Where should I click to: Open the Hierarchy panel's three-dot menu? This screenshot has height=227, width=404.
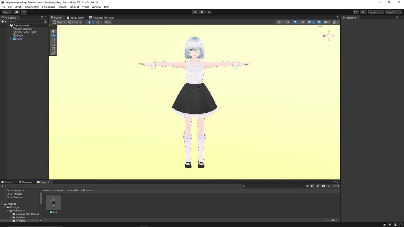pyautogui.click(x=46, y=17)
